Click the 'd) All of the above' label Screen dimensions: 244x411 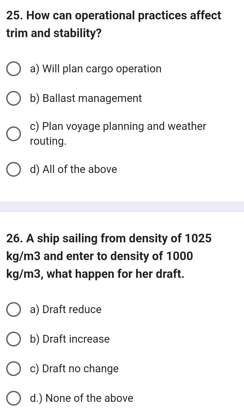(x=73, y=169)
